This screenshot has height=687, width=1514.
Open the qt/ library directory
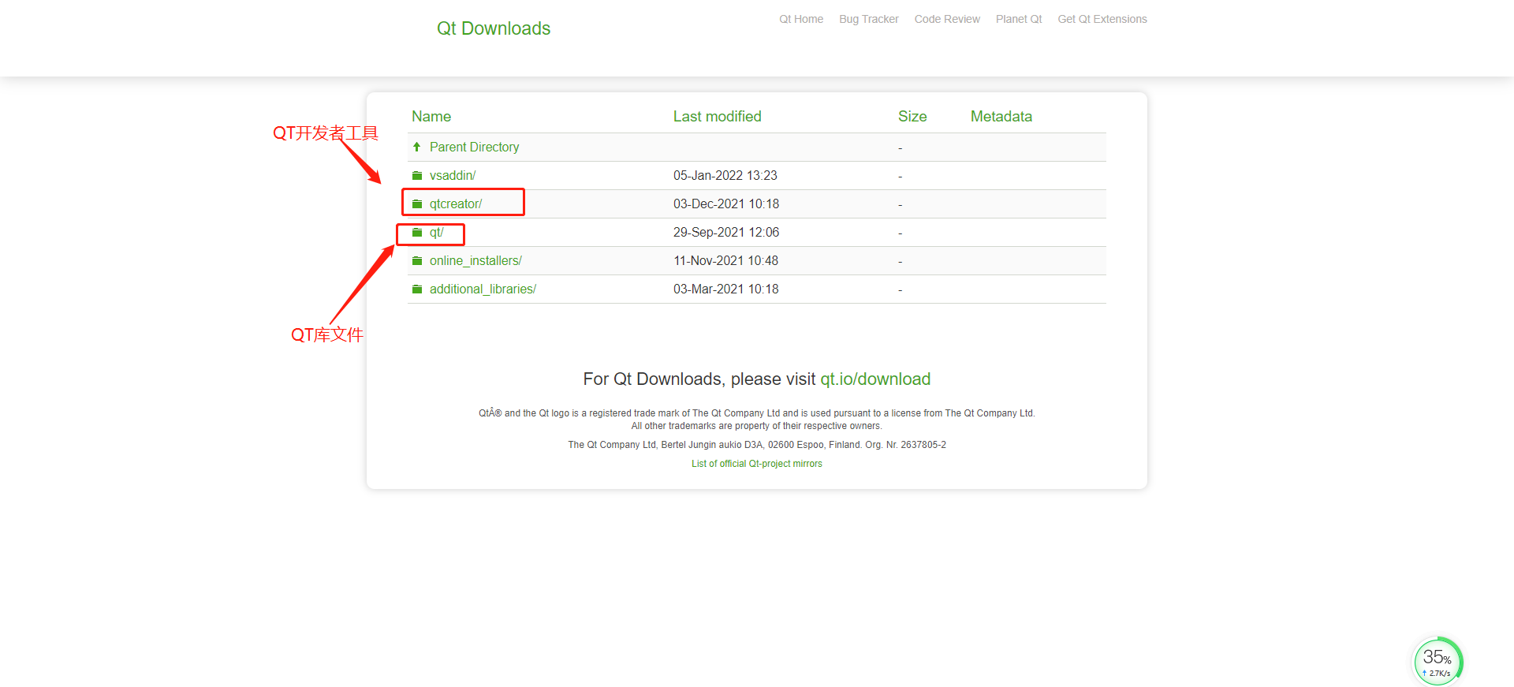[x=437, y=232]
